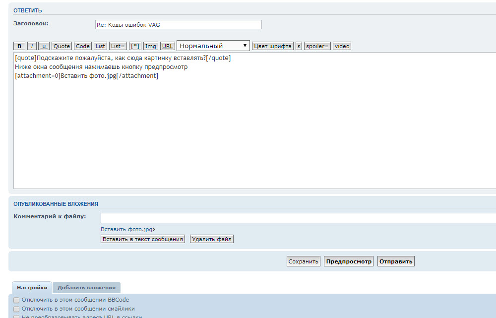Insert a Code block tag
Screen dimensions: 496x318
[x=83, y=46]
